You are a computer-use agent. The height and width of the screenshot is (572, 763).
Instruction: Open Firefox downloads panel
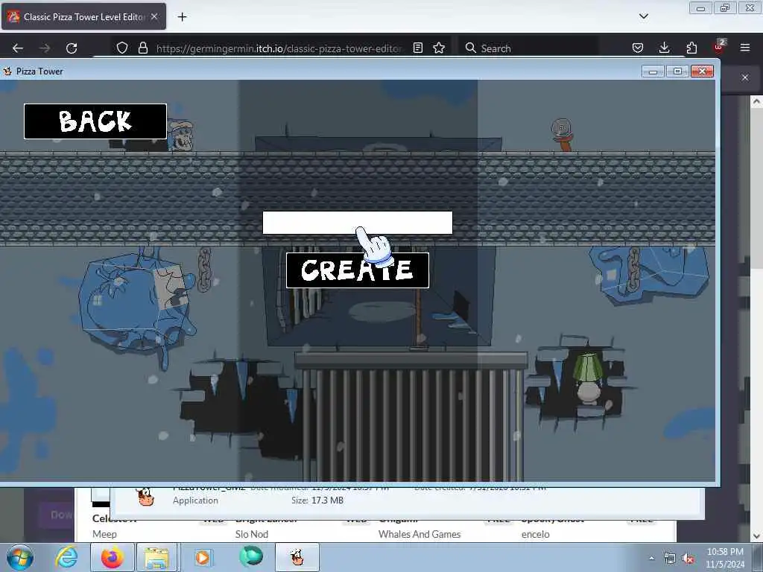664,48
